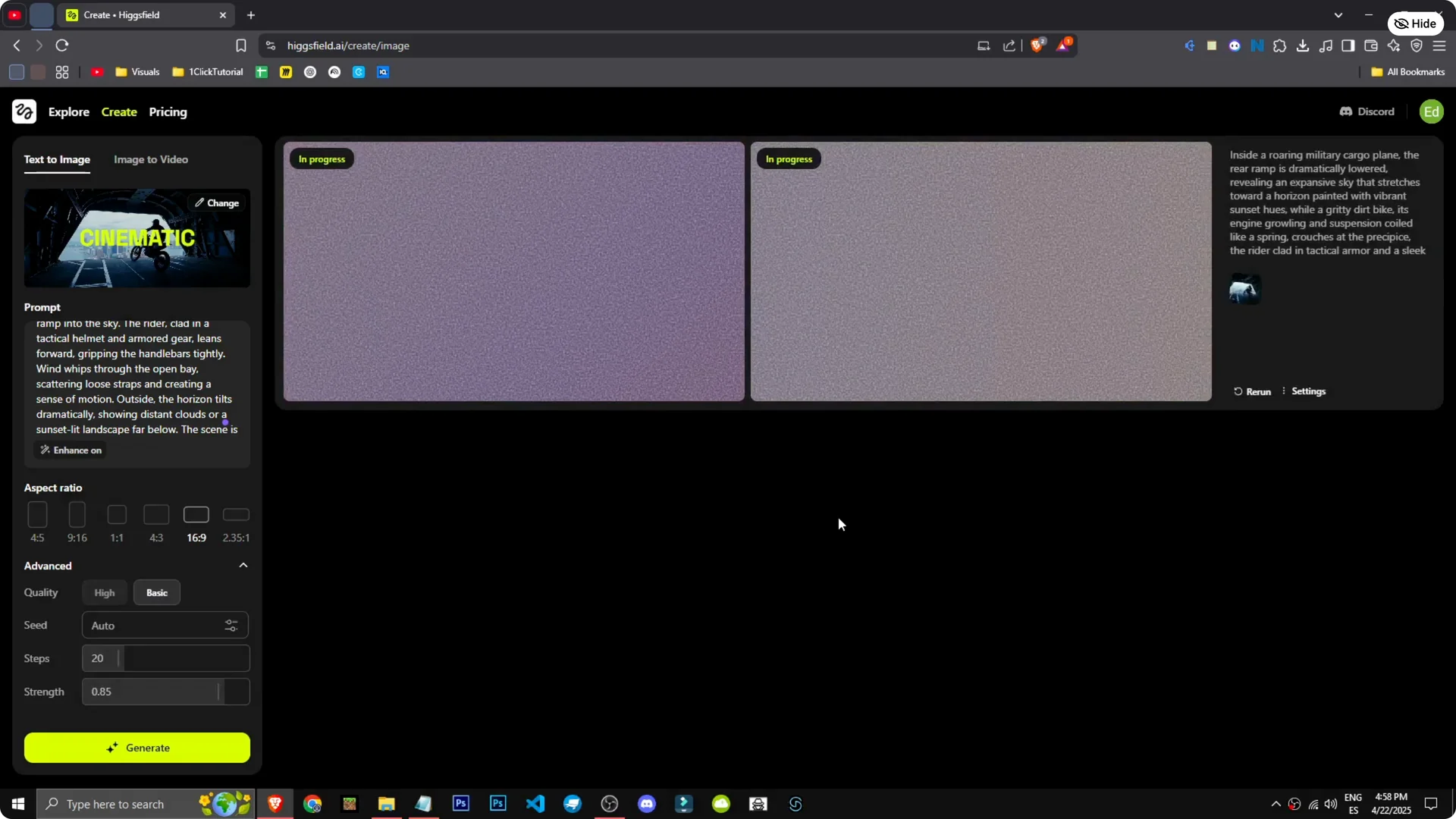Open the Ed user avatar
This screenshot has width=1456, height=819.
pos(1432,111)
